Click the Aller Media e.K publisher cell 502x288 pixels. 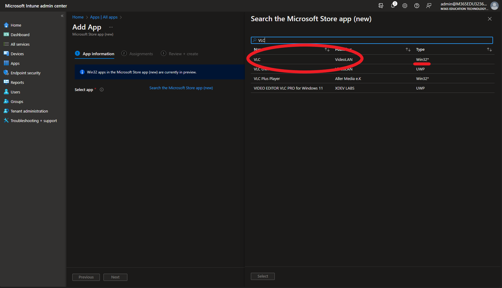(348, 79)
